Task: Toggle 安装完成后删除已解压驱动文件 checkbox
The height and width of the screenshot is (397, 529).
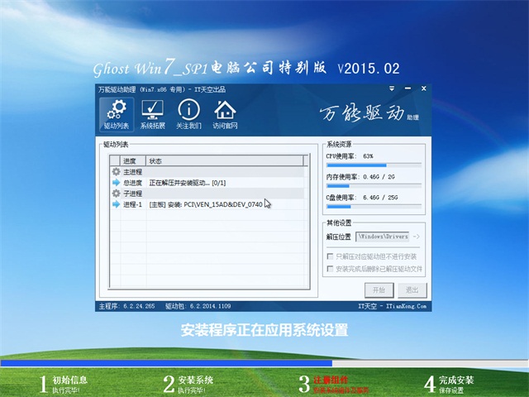Action: pyautogui.click(x=331, y=269)
